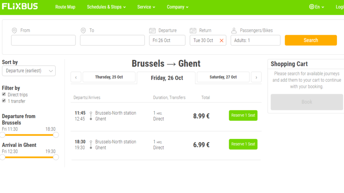Toggle the 1 transfer checkbox
Screen dimensions: 344x193
click(x=4, y=101)
